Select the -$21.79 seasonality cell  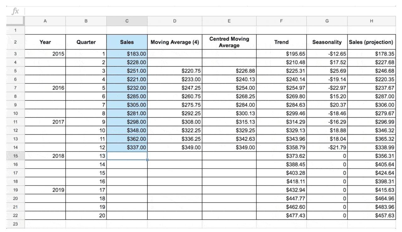tap(327, 147)
